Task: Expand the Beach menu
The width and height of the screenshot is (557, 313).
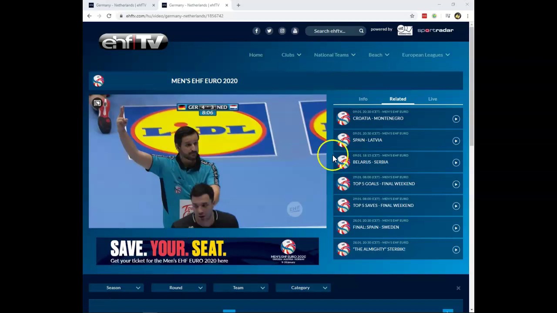Action: tap(379, 55)
